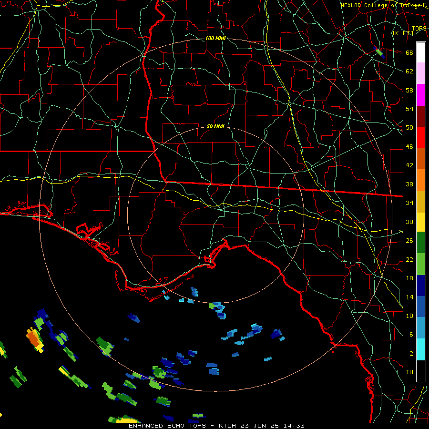Click the legend value 42
429x429 pixels.
pos(409,165)
